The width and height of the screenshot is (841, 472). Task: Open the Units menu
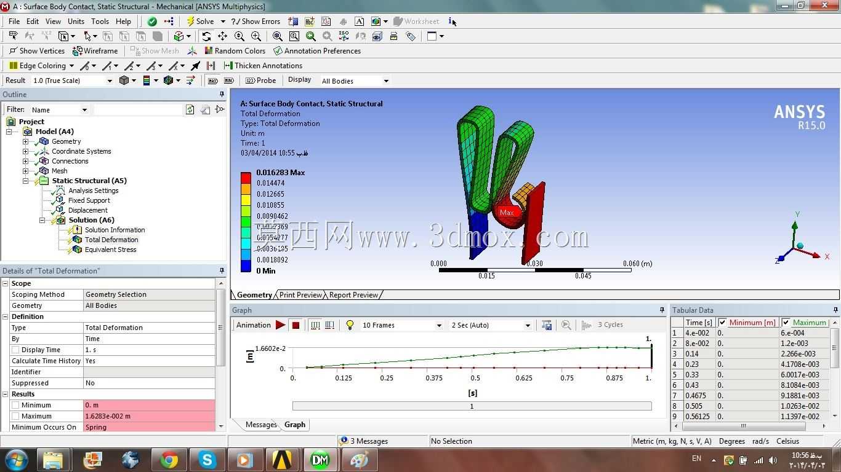[76, 22]
